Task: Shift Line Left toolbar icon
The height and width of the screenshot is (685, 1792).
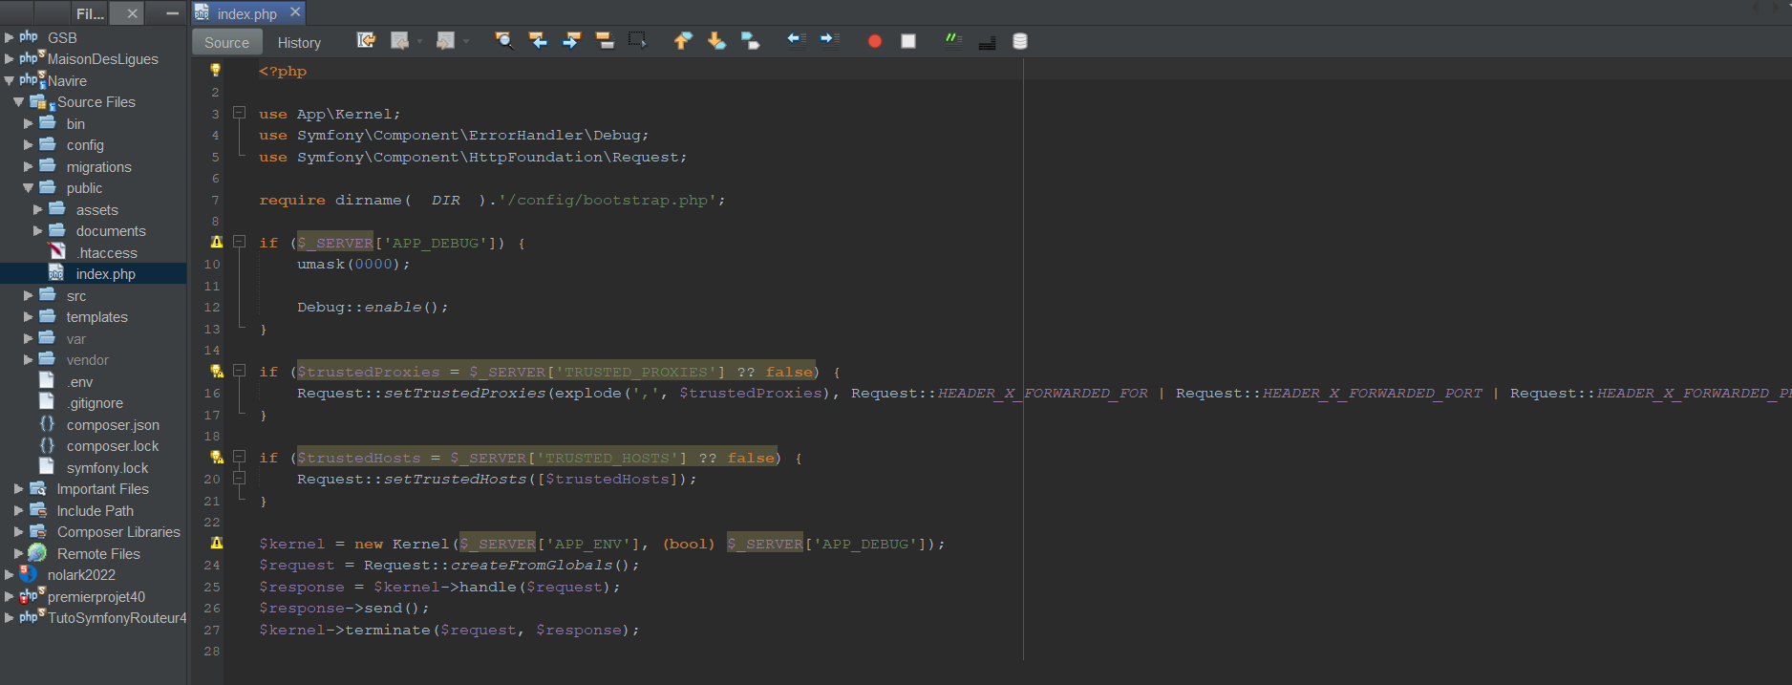Action: click(797, 39)
